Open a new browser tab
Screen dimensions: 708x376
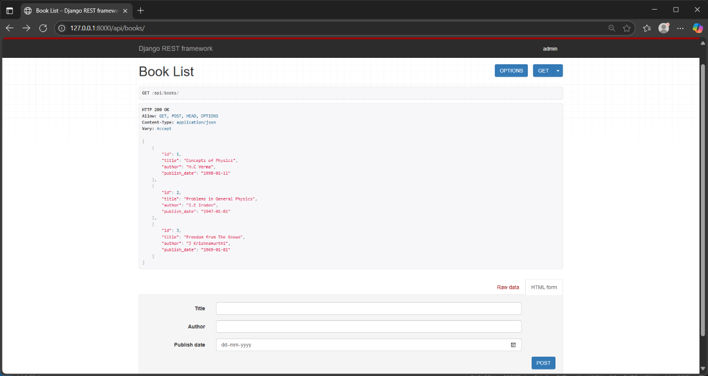point(141,10)
